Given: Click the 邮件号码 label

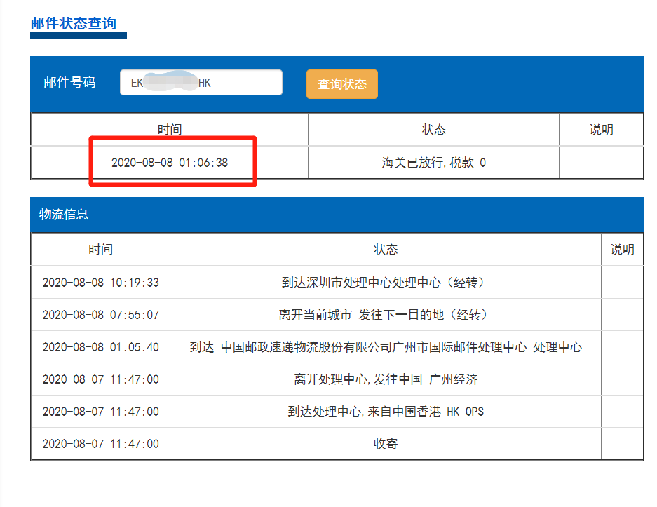Looking at the screenshot, I should (69, 83).
